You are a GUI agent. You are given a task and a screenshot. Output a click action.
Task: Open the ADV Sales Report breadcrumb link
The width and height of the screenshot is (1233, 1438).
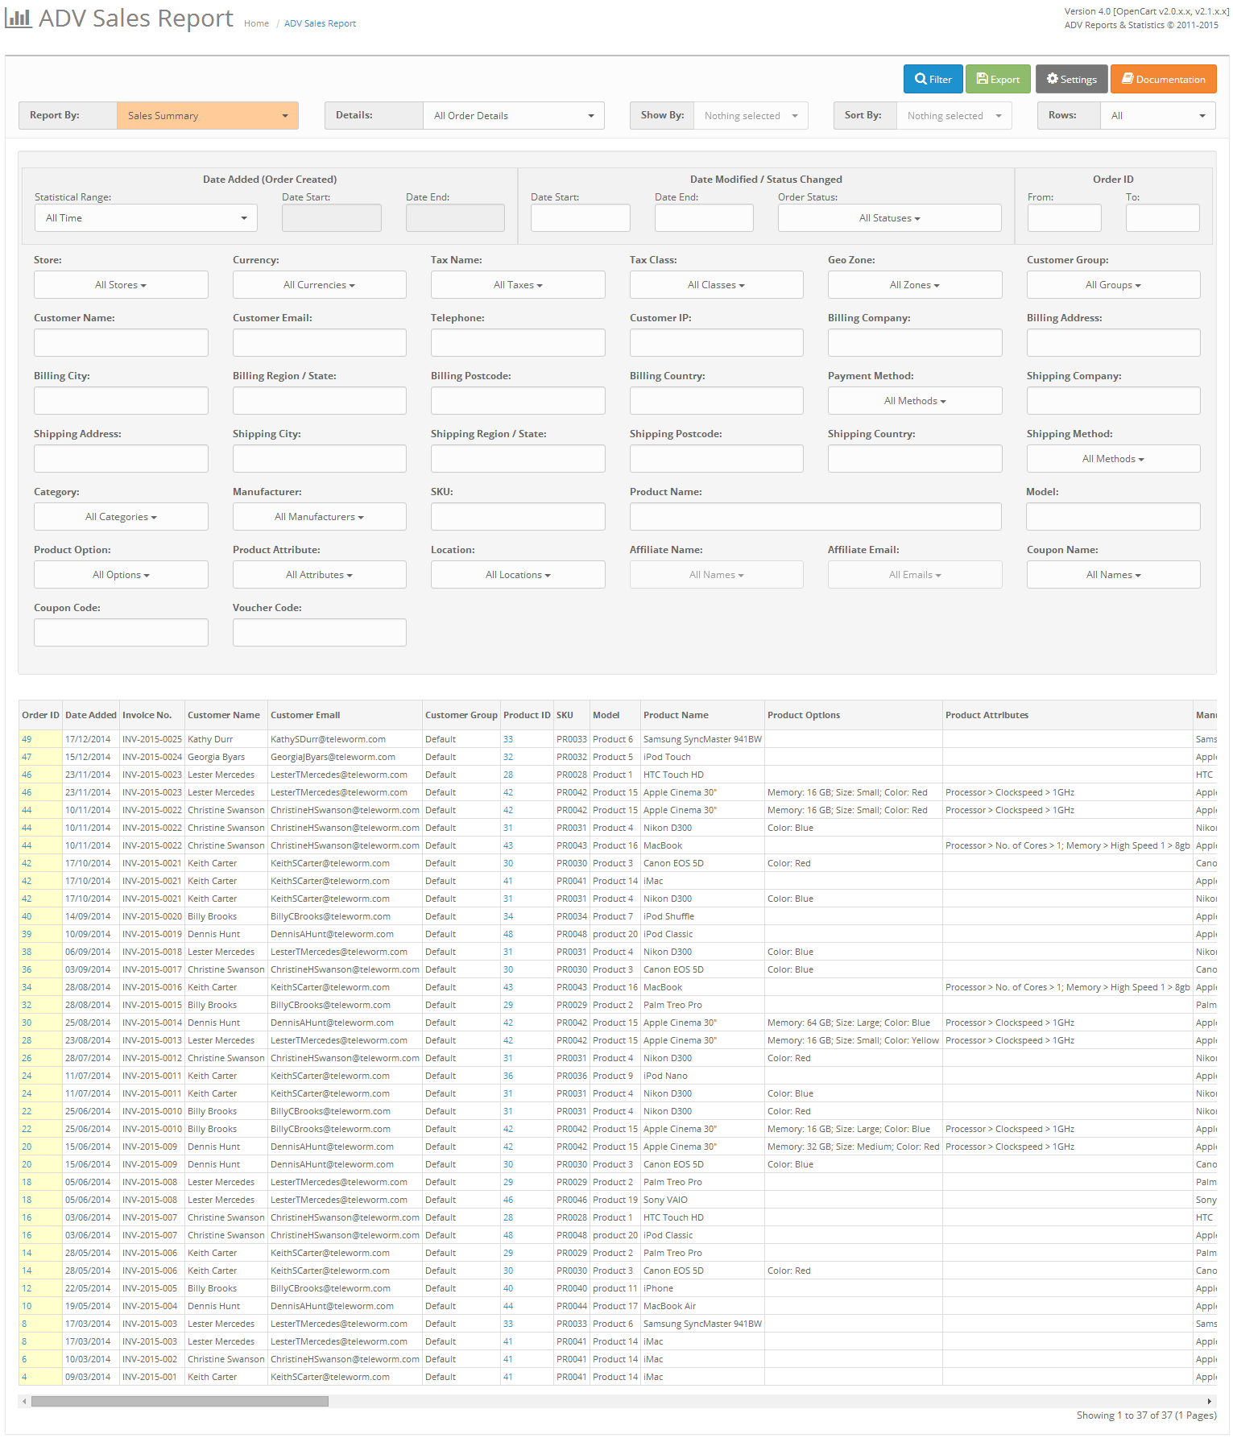pos(320,23)
